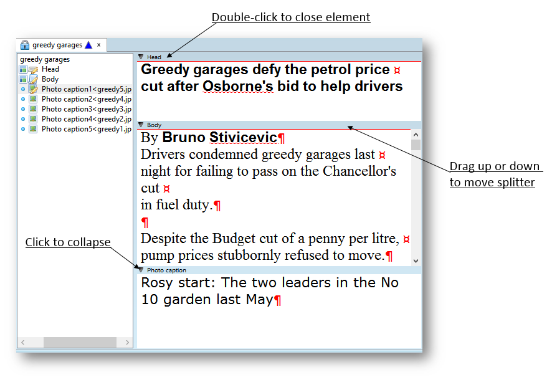The height and width of the screenshot is (377, 552).
Task: Collapse the Body element with its triangle
Action: (141, 125)
